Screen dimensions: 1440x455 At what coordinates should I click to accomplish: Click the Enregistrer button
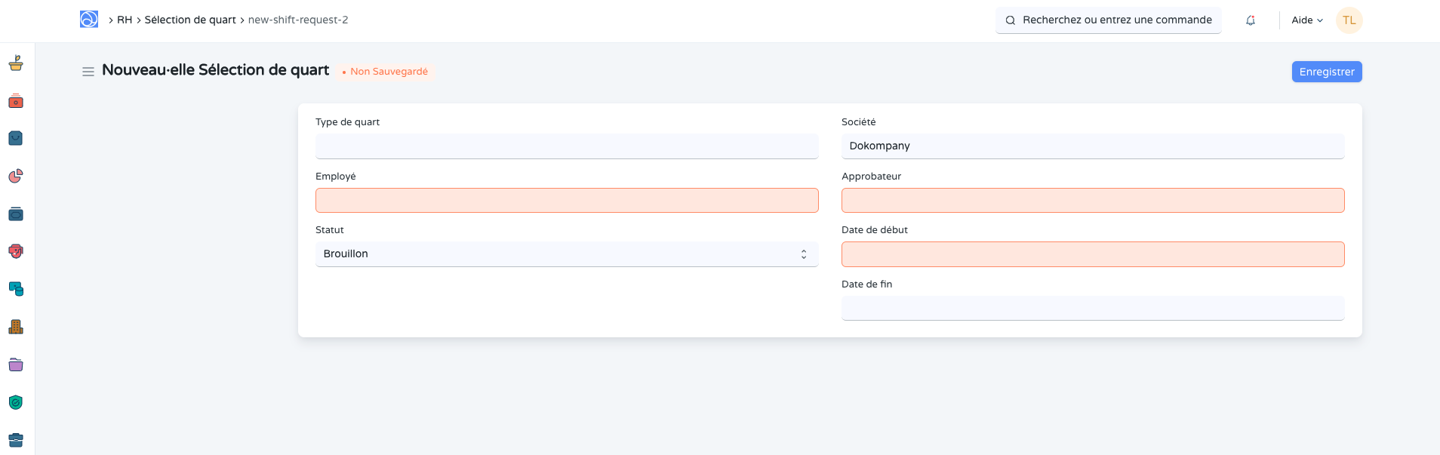click(1326, 72)
